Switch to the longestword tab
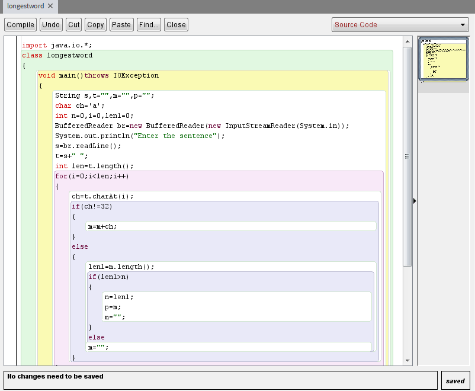The height and width of the screenshot is (391, 475). [25, 6]
